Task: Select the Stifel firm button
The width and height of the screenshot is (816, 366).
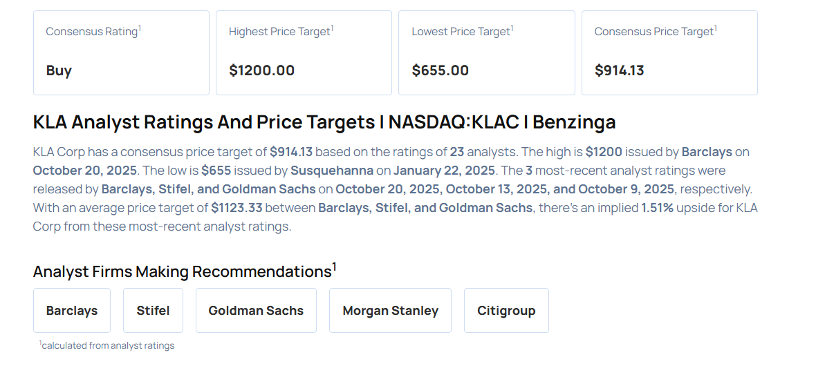Action: point(153,311)
